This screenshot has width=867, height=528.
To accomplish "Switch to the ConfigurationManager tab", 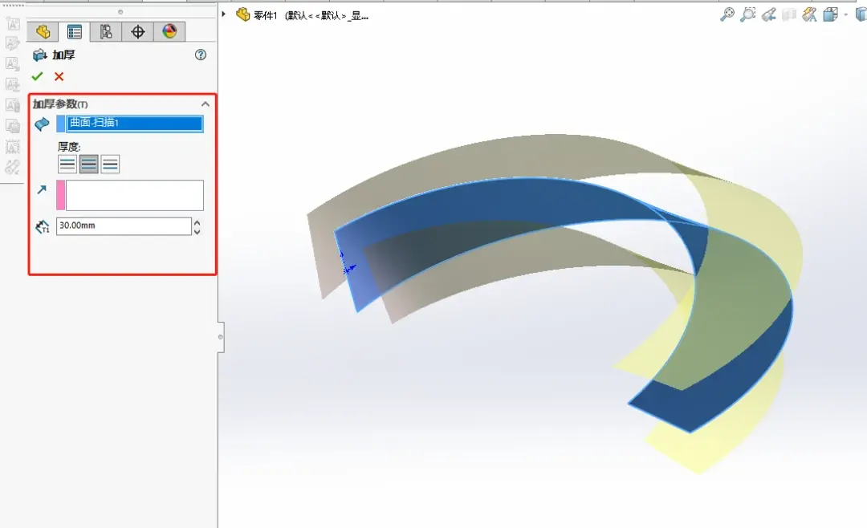I will [106, 31].
